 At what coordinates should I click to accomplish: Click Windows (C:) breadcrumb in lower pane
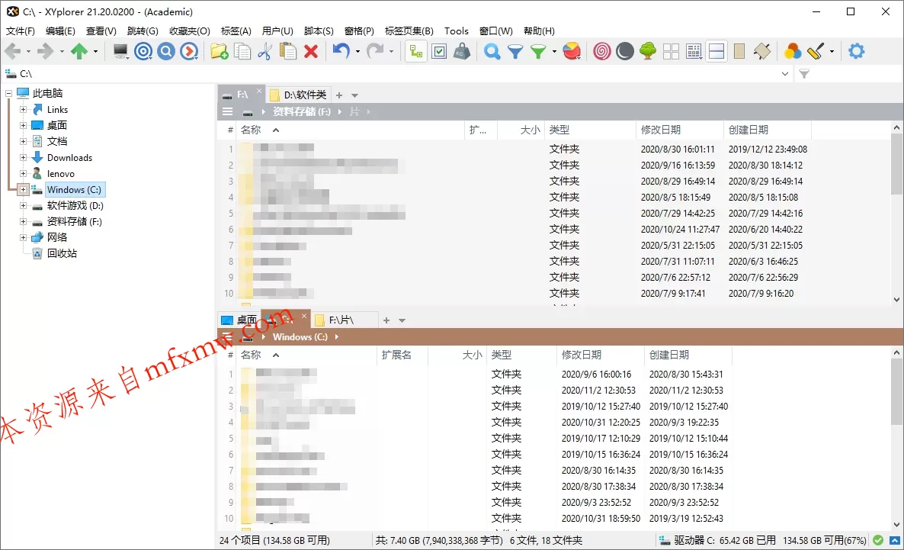[300, 336]
